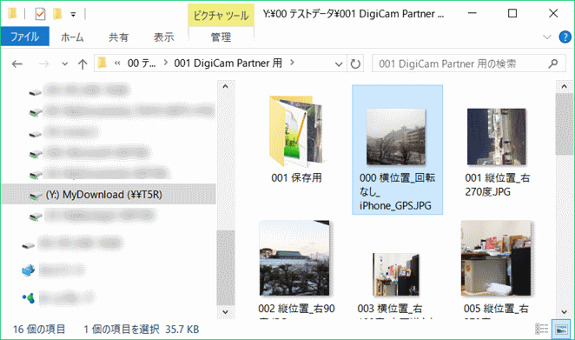The height and width of the screenshot is (340, 575).
Task: Switch to large thumbnails view in status bar
Action: pyautogui.click(x=561, y=329)
